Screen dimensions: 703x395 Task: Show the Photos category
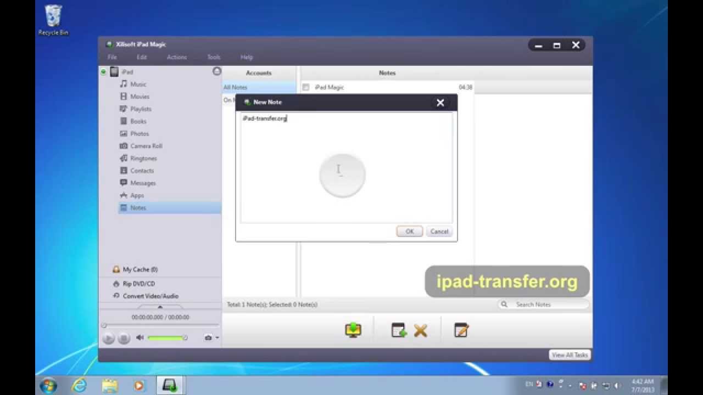(x=140, y=134)
